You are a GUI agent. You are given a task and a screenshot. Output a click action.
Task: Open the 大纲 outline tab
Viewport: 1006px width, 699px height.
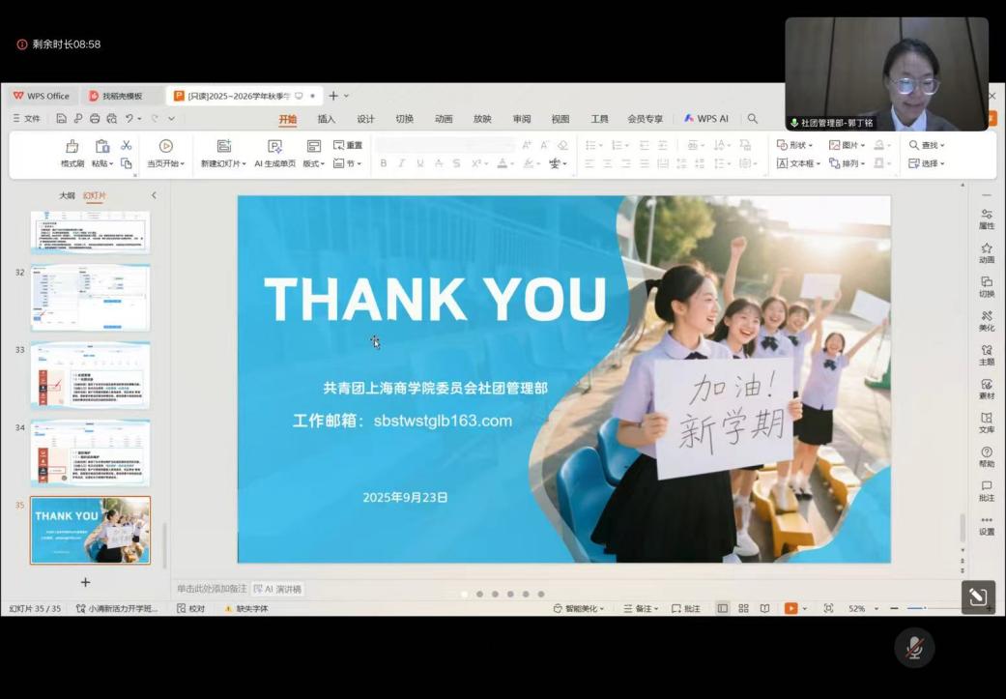coord(67,195)
